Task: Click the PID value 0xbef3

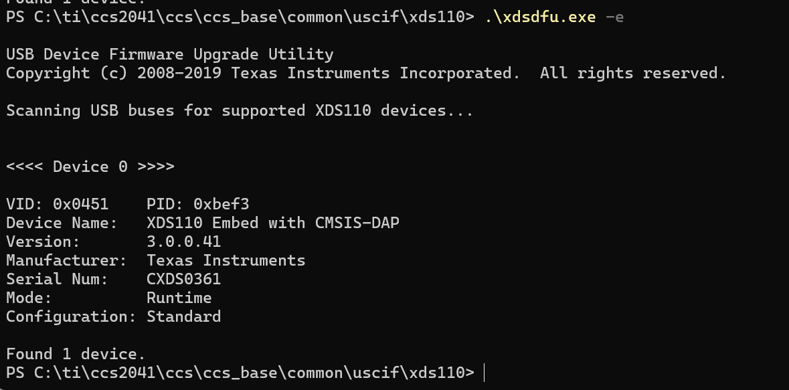Action: [x=221, y=204]
